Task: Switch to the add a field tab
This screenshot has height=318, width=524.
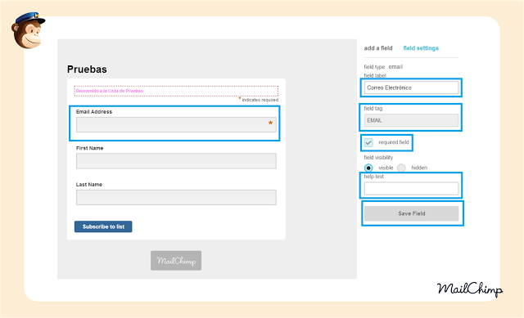Action: pyautogui.click(x=378, y=48)
